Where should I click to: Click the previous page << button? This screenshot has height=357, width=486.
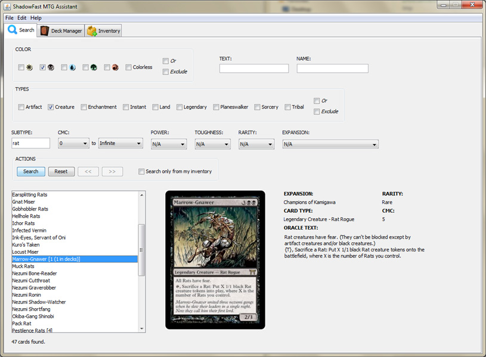pyautogui.click(x=88, y=172)
